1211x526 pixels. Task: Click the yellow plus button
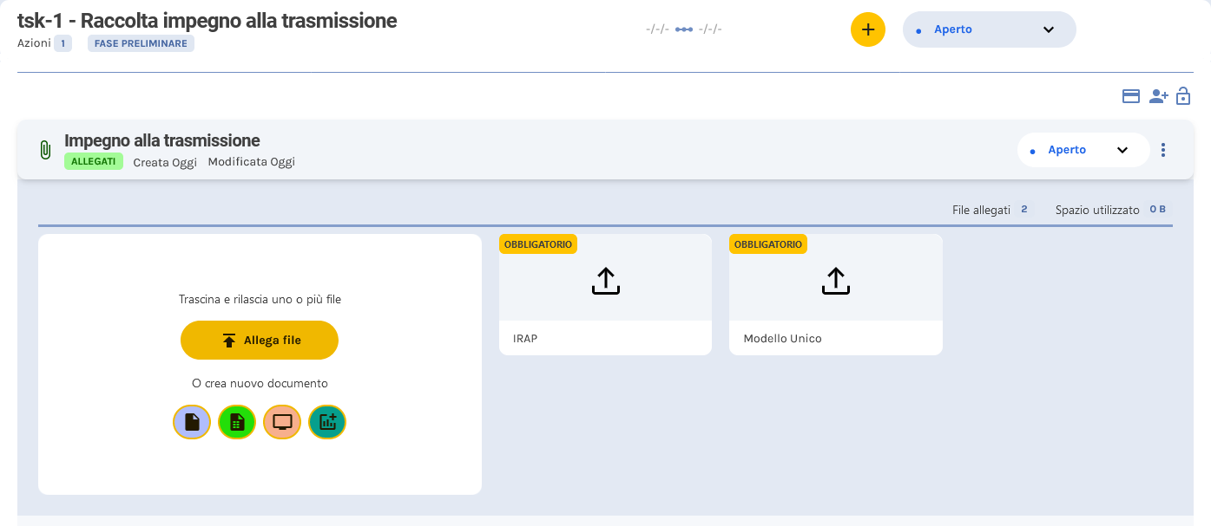(867, 29)
